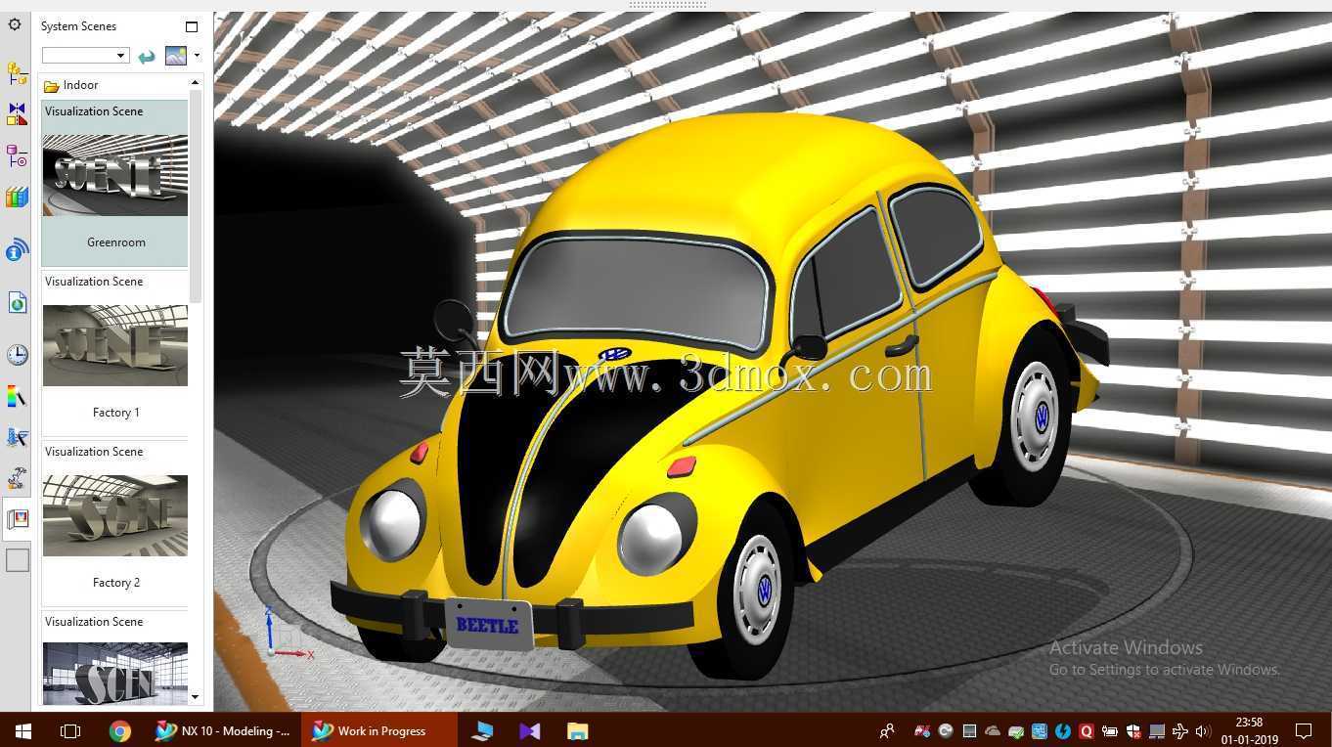Open the volume speaker tray icon
The image size is (1332, 747).
pos(1203,730)
